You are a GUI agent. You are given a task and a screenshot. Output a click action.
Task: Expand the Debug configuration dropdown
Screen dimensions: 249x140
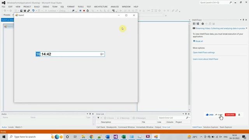coord(68,11)
